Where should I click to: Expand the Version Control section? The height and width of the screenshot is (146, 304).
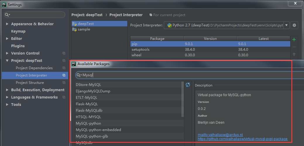7,53
